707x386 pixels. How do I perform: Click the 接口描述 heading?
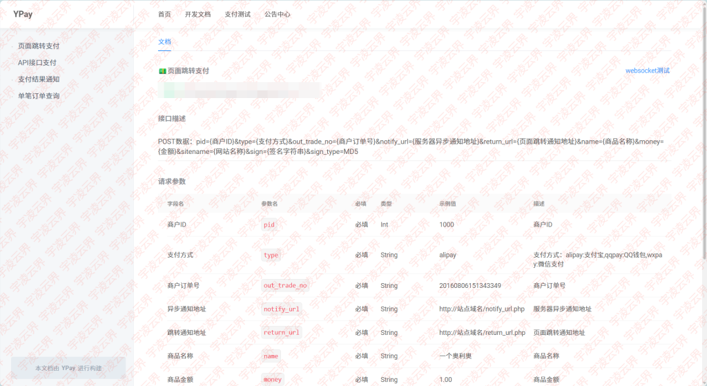(172, 119)
